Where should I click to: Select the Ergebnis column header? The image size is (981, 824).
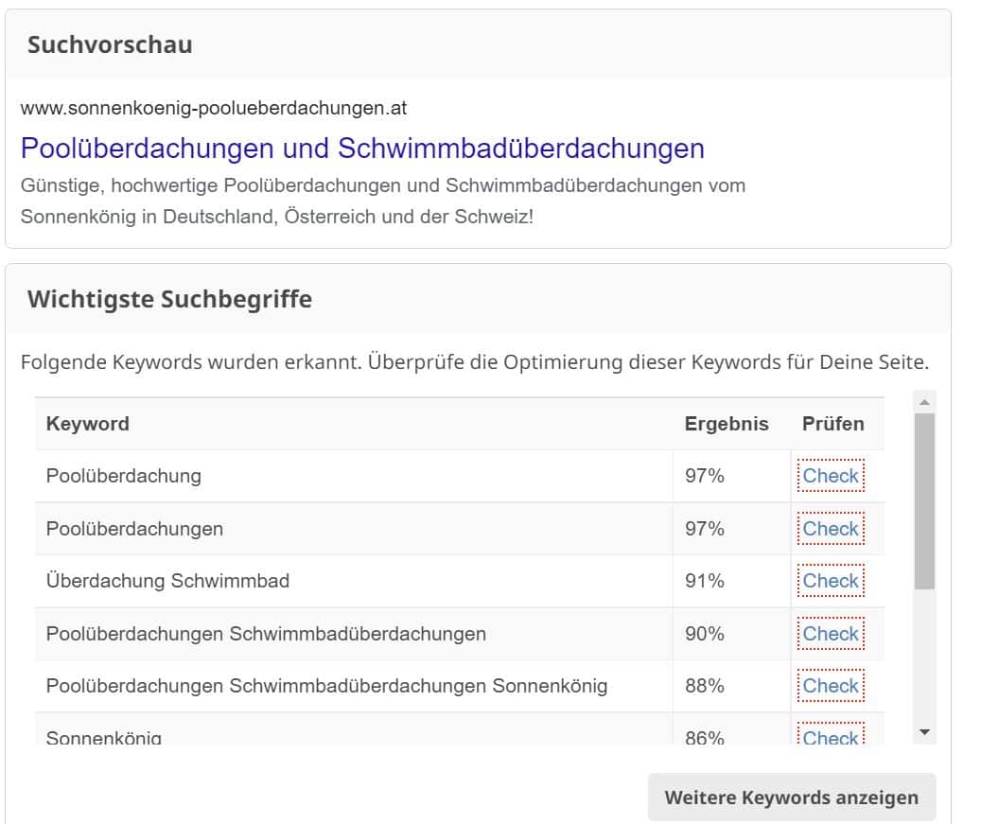tap(727, 424)
